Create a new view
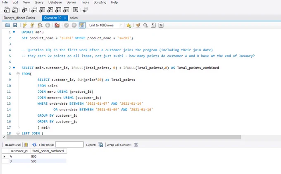Viewport: 281px width, 174px height. tap(50, 9)
